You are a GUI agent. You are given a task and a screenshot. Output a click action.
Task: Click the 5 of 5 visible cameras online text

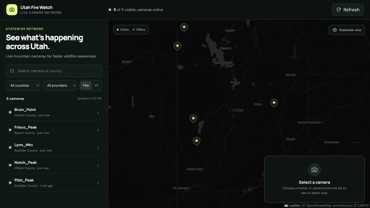coord(138,10)
